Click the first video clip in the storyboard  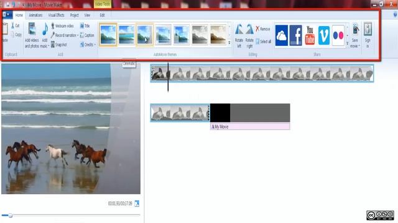coord(262,73)
